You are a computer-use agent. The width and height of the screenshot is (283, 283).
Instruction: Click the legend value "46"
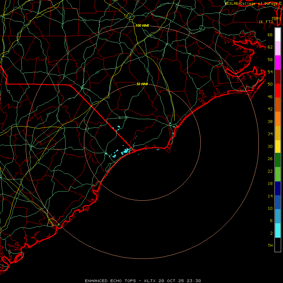pyautogui.click(x=270, y=97)
